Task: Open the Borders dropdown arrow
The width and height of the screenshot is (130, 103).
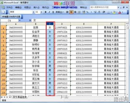Action: [x=111, y=12]
